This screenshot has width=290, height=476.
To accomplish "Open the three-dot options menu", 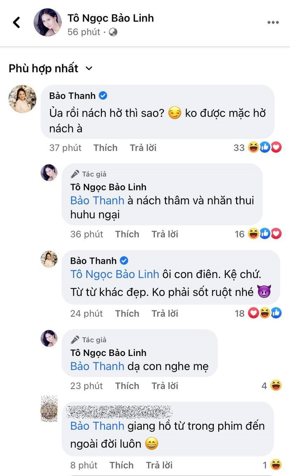I will 272,22.
